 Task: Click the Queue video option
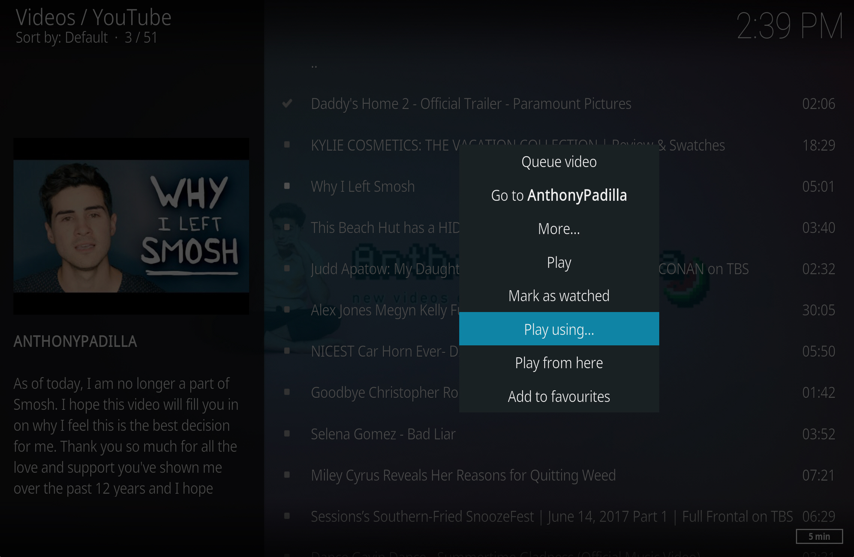(558, 162)
